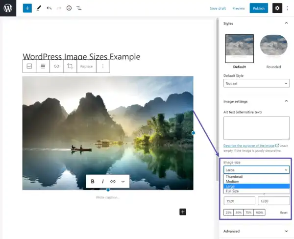
Task: Toggle the settings gear sidebar
Action: (277, 8)
